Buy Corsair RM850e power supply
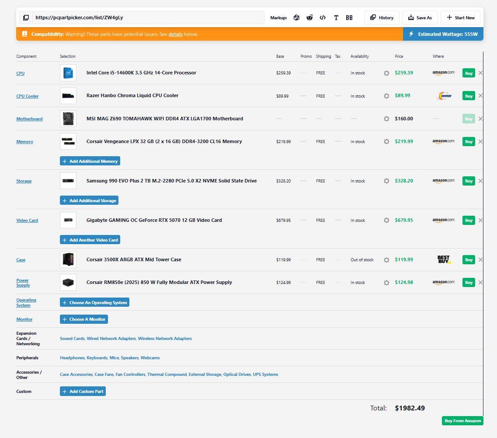The image size is (497, 438). pos(469,283)
